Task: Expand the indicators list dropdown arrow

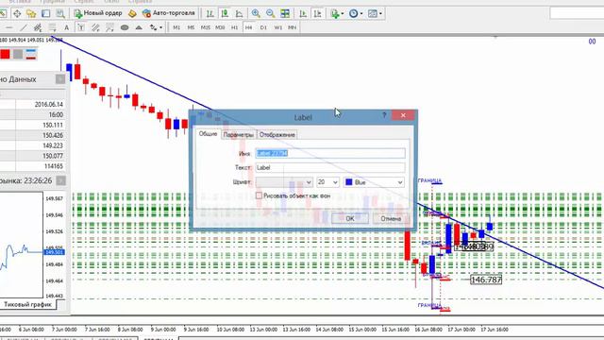Action: (342, 13)
